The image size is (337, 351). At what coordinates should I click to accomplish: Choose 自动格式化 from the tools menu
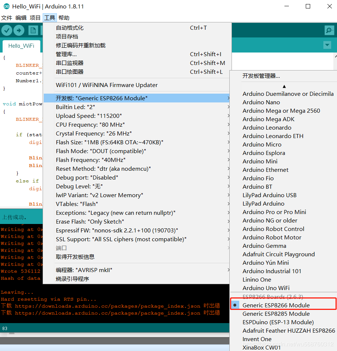136,28
